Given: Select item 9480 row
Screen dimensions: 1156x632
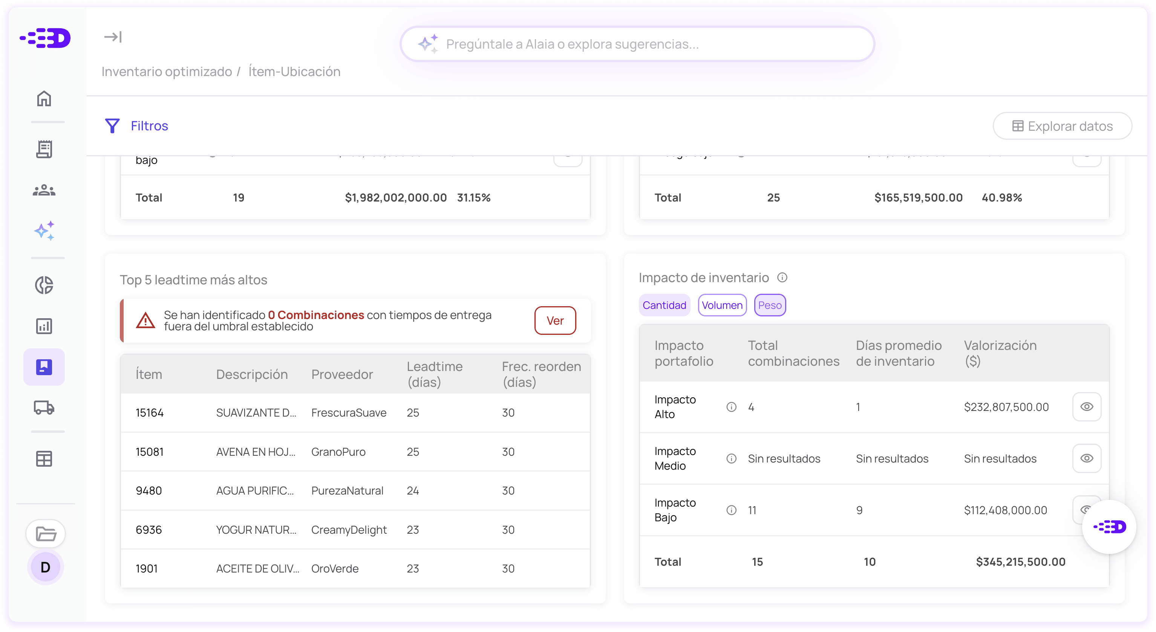Looking at the screenshot, I should click(x=355, y=491).
